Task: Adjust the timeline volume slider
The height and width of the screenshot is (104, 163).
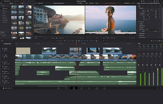Action: point(155,41)
